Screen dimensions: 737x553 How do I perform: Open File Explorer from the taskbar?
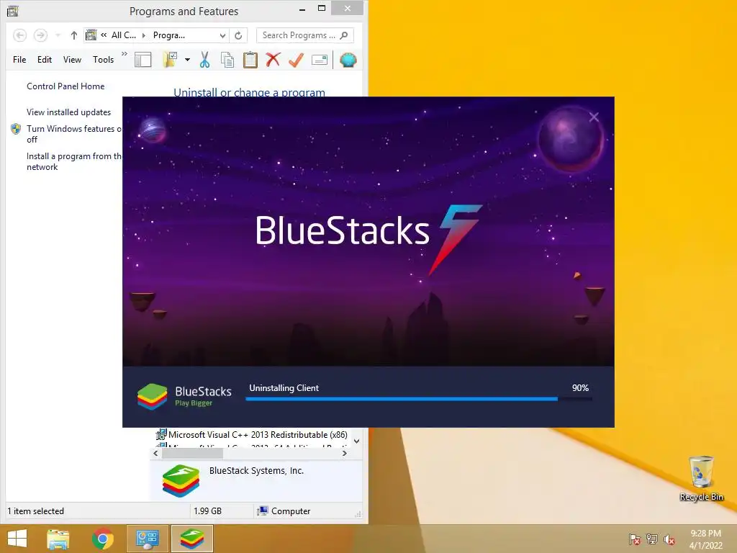[x=58, y=539]
